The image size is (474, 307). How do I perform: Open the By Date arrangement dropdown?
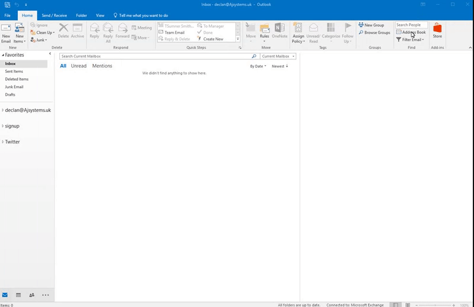(x=258, y=66)
